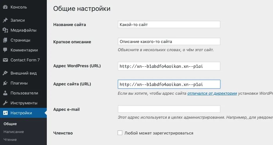The width and height of the screenshot is (273, 145).
Task: Open the Страницы menu item
Action: pos(23,40)
